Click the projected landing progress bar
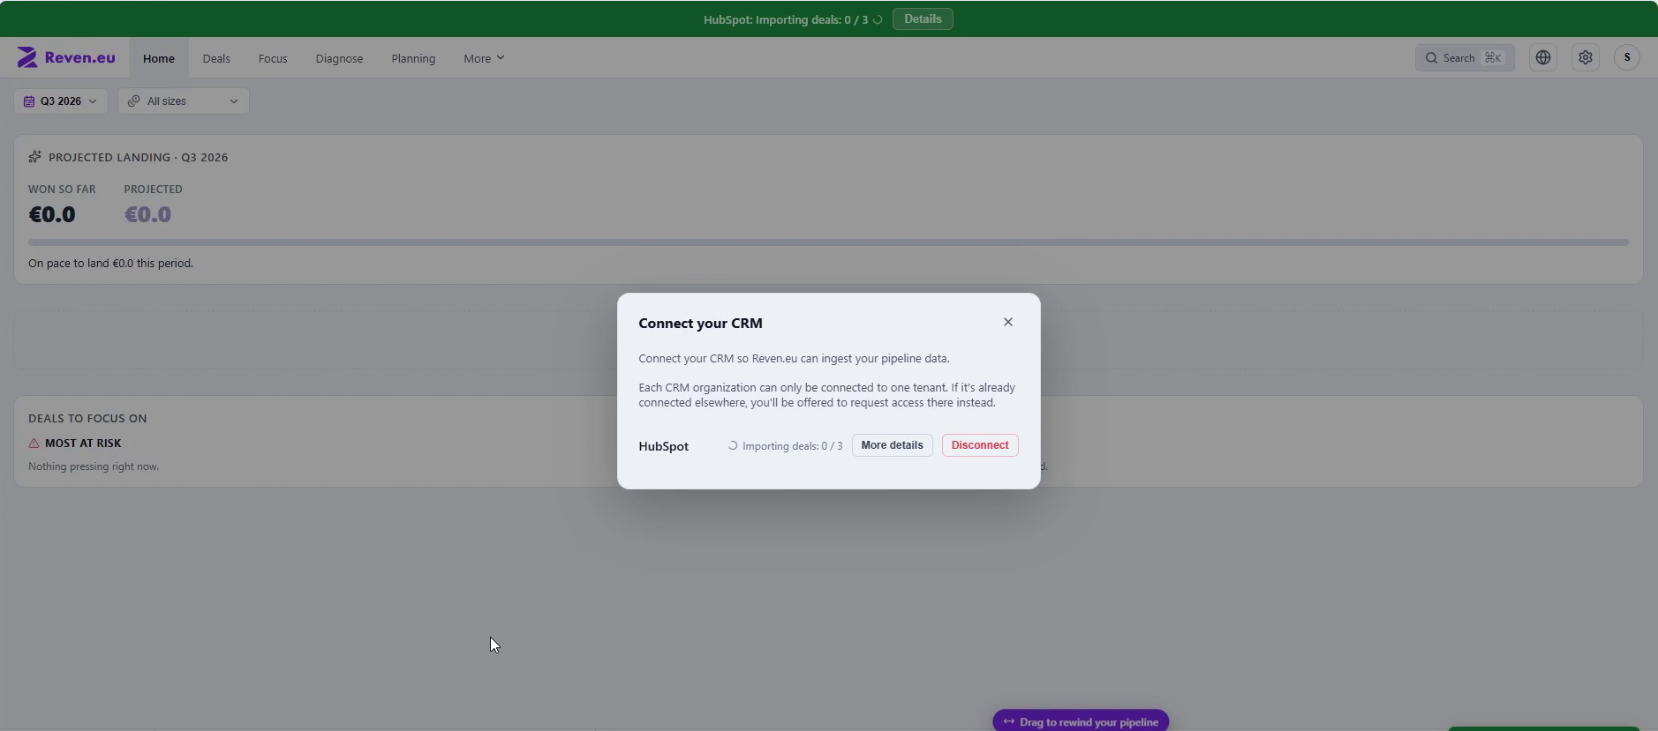The width and height of the screenshot is (1658, 731). point(828,242)
